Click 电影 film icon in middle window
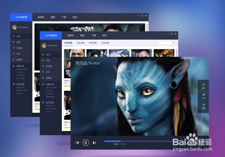225x157 pixels. [x=43, y=60]
